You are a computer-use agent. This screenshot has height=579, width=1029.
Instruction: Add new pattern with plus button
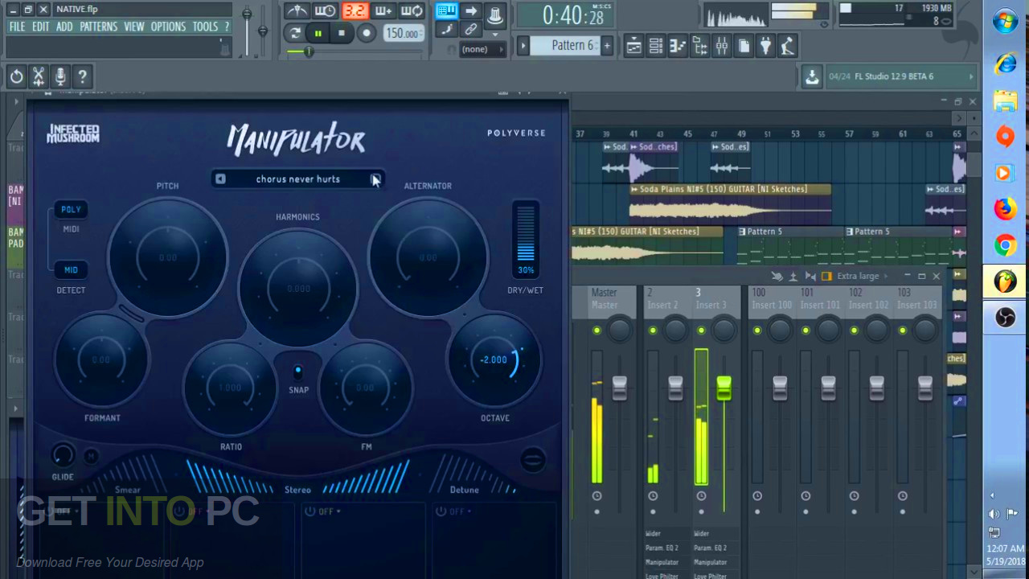coord(607,46)
